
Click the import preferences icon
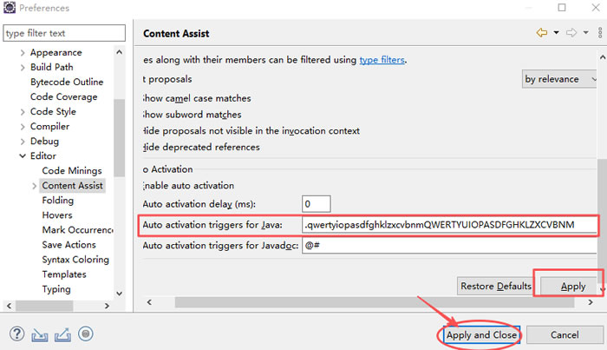pyautogui.click(x=39, y=333)
